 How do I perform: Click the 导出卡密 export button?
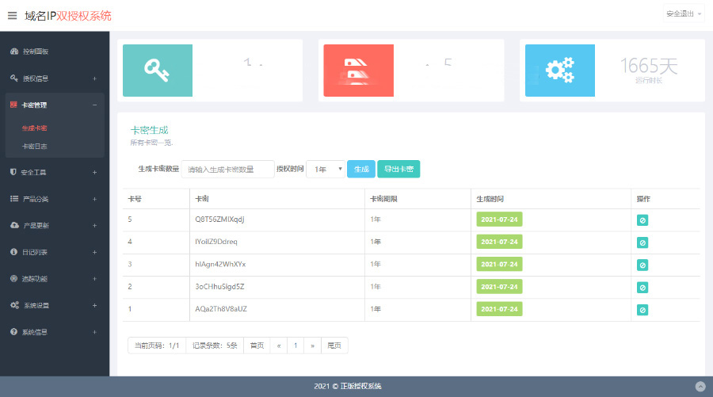[x=398, y=169]
